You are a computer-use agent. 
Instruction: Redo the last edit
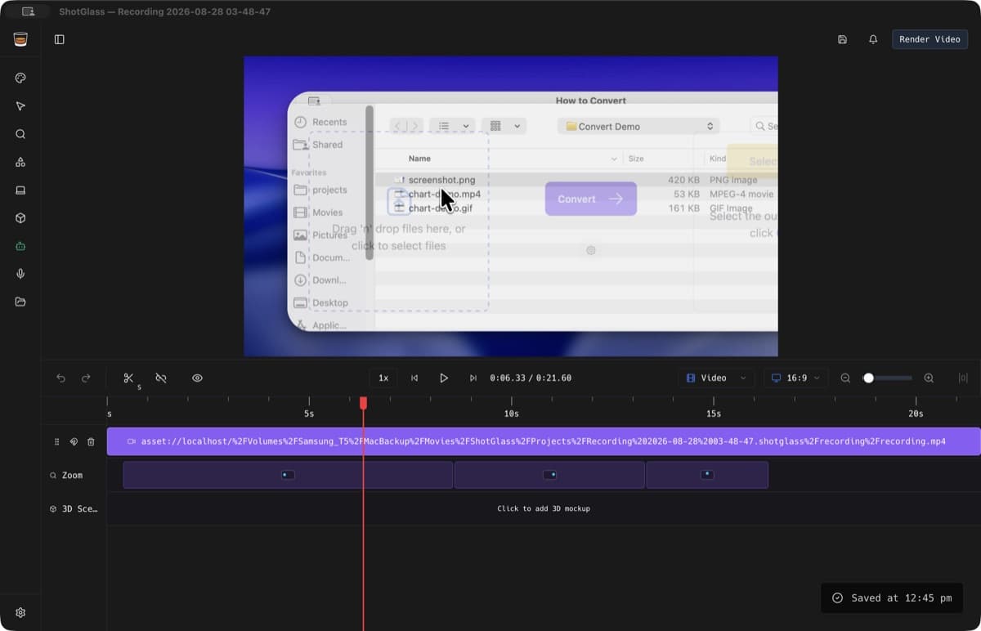(x=86, y=378)
